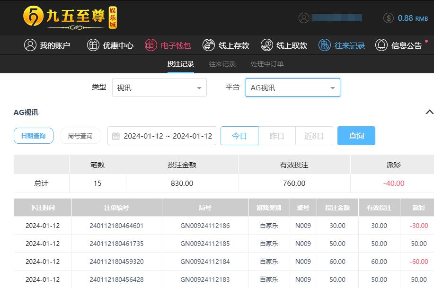Open 线上取款 withdrawal icon
The image size is (434, 288).
(x=267, y=45)
